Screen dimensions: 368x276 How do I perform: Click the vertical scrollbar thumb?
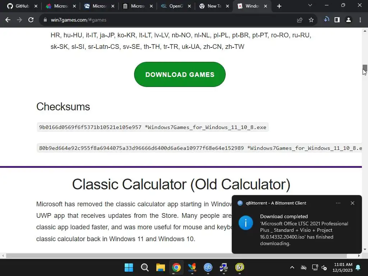[365, 69]
